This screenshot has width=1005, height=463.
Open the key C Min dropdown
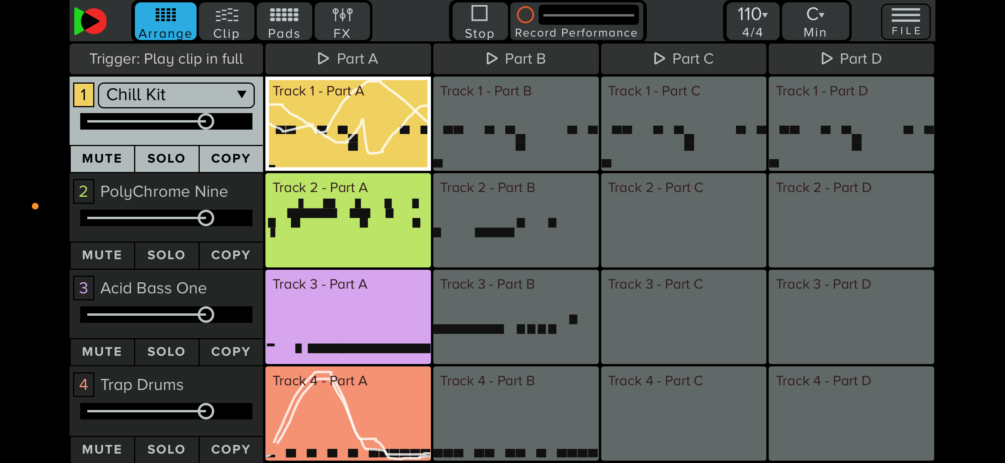[815, 21]
